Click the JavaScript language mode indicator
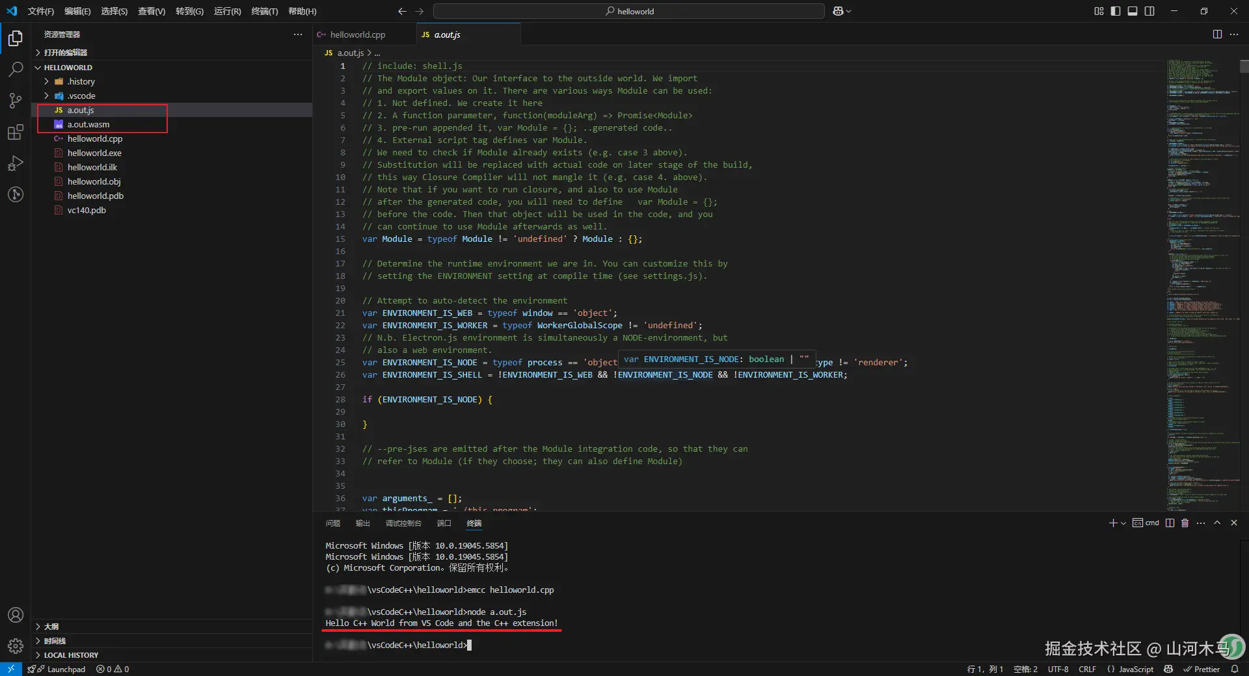1249x676 pixels. point(1135,669)
